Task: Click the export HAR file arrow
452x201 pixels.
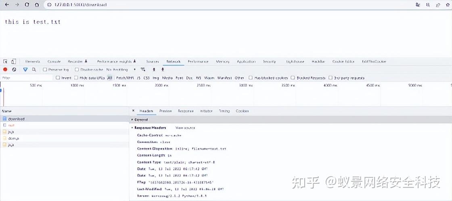Action: pyautogui.click(x=163, y=70)
